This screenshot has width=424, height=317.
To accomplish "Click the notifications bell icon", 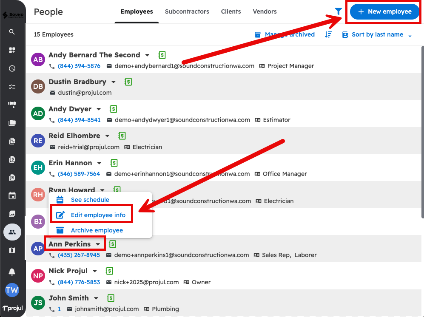I will tap(12, 272).
